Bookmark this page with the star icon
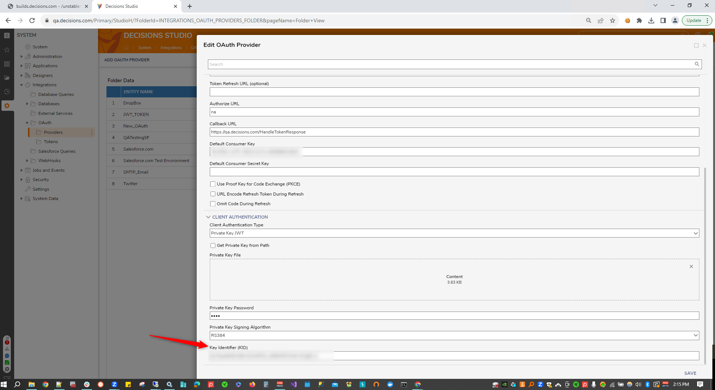715x390 pixels. click(613, 20)
